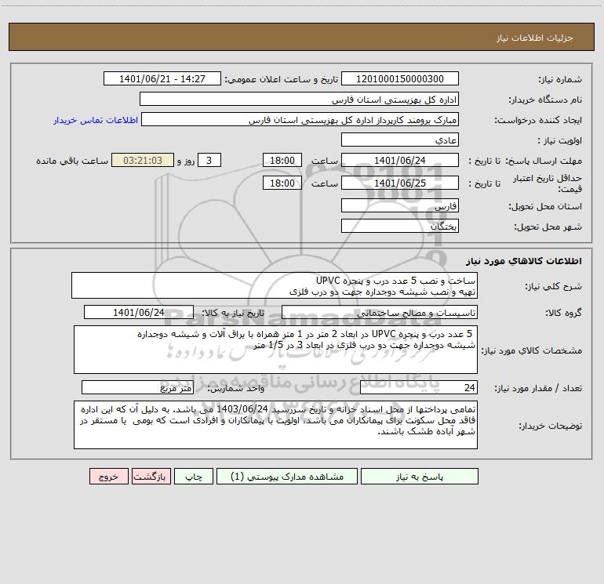This screenshot has width=604, height=584.
Task: Click label شهر محل تحویل
Action: pyautogui.click(x=548, y=227)
